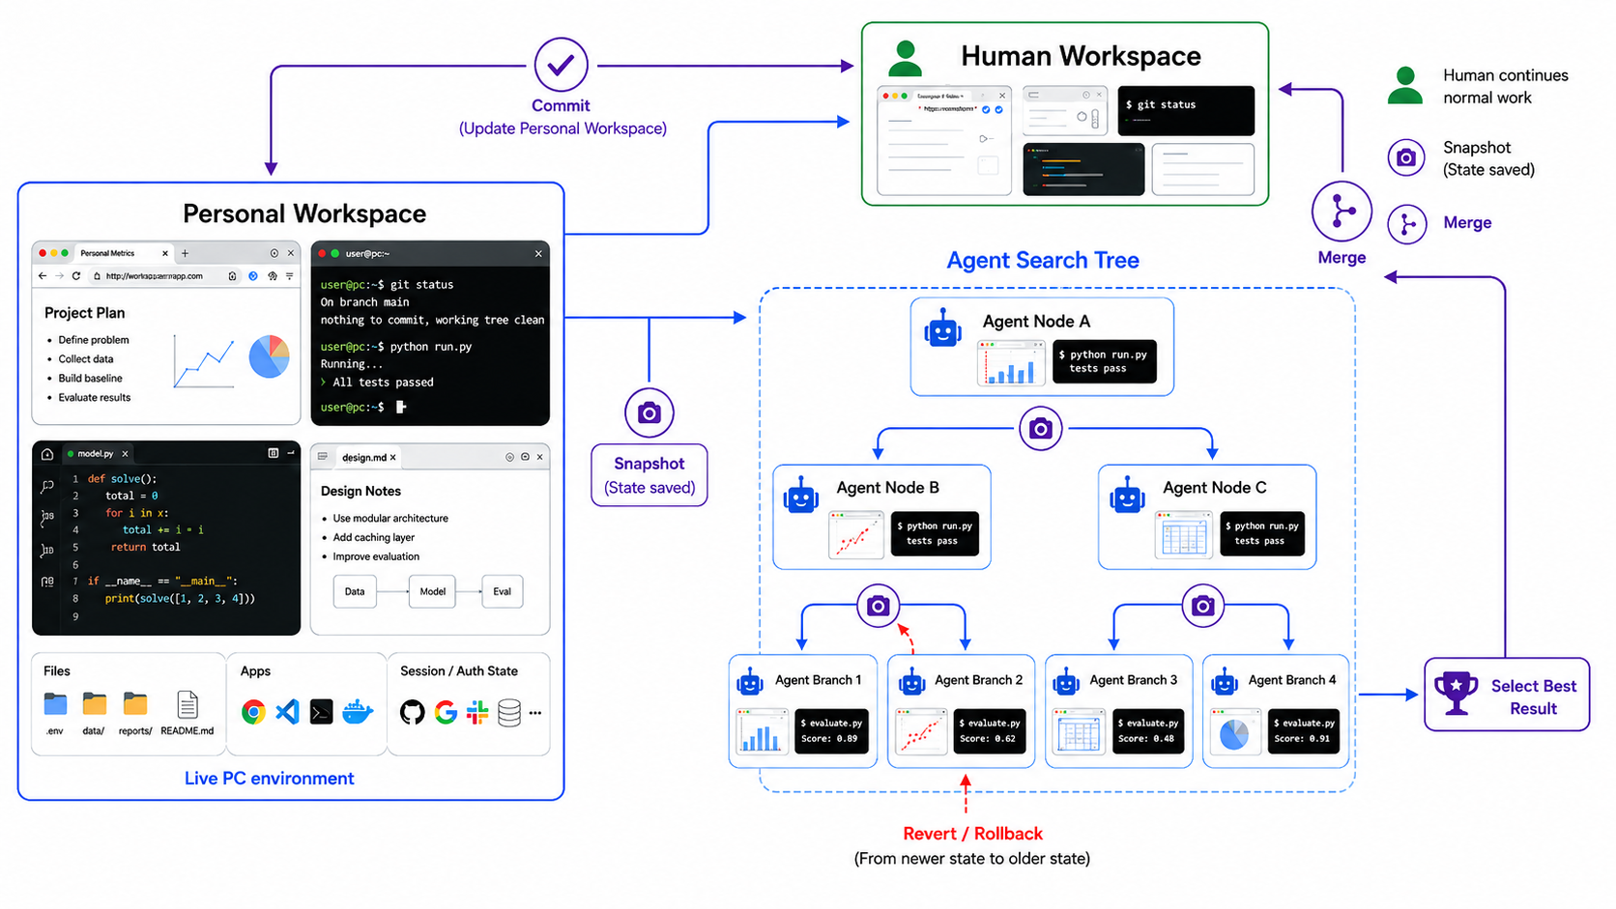The height and width of the screenshot is (909, 1616).
Task: Click the "Build baseline" bullet in Project Plan
Action: [90, 379]
